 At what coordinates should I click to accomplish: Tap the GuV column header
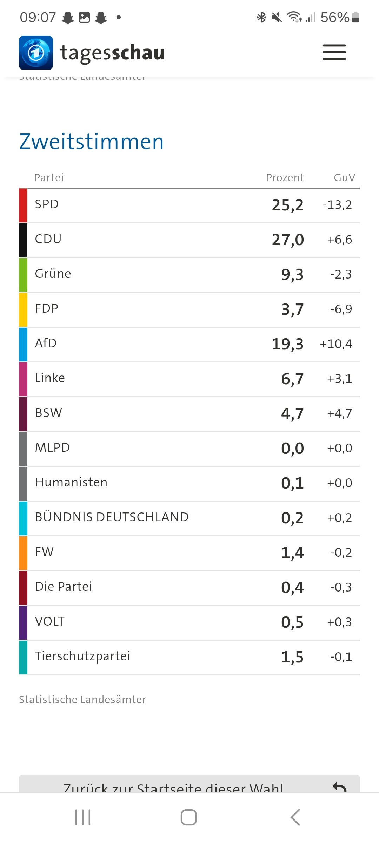[344, 178]
